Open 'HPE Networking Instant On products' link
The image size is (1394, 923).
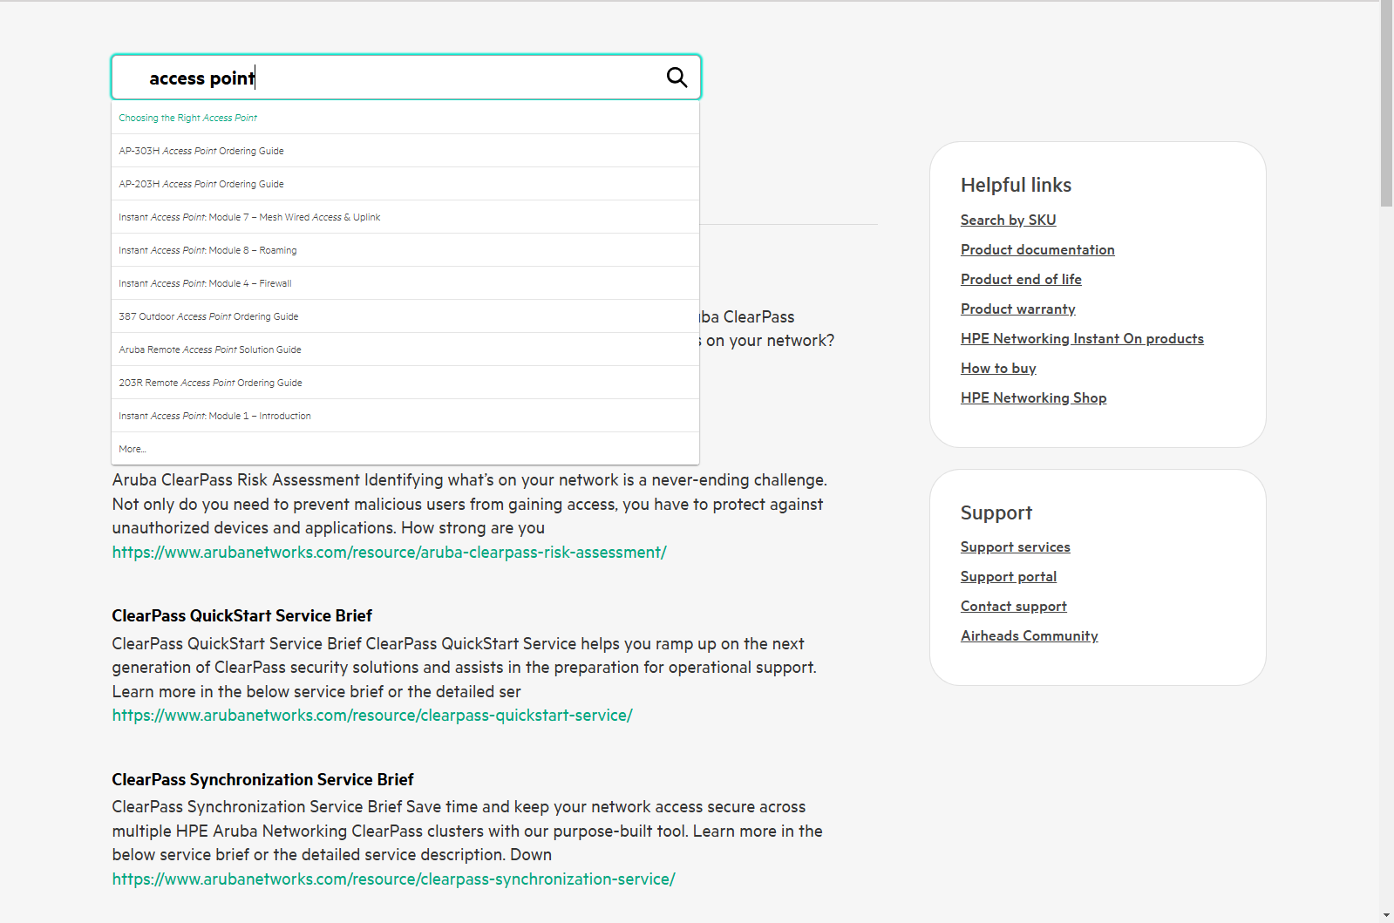pos(1082,339)
